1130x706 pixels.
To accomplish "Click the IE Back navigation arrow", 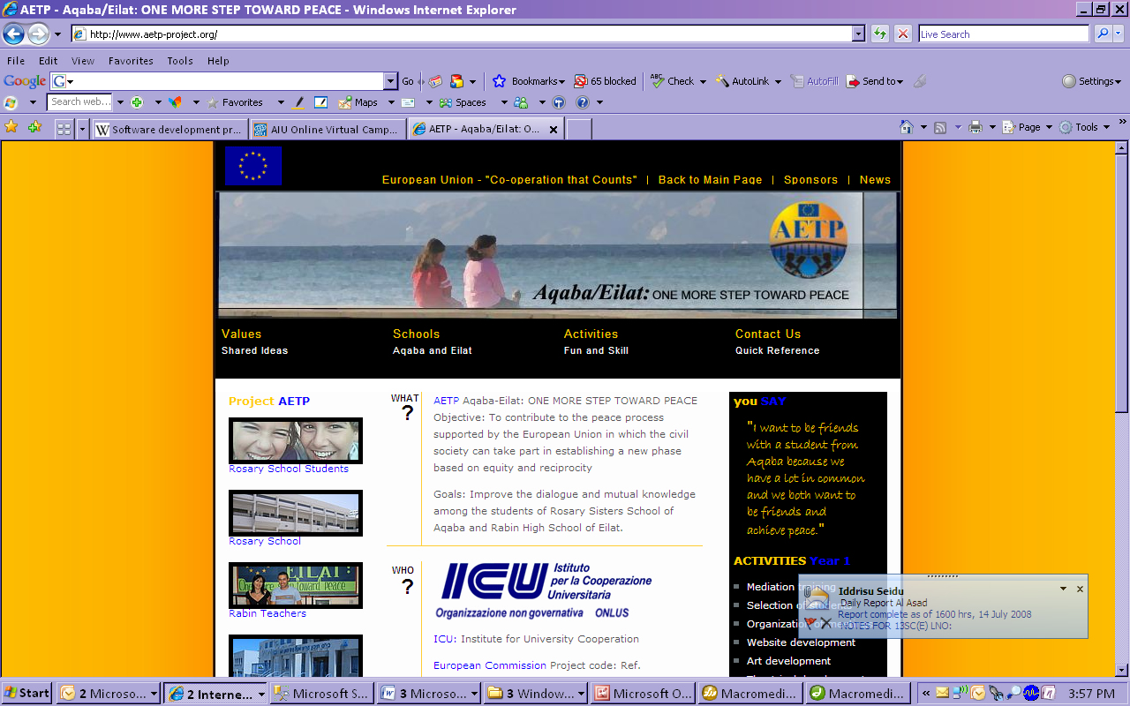I will point(13,34).
